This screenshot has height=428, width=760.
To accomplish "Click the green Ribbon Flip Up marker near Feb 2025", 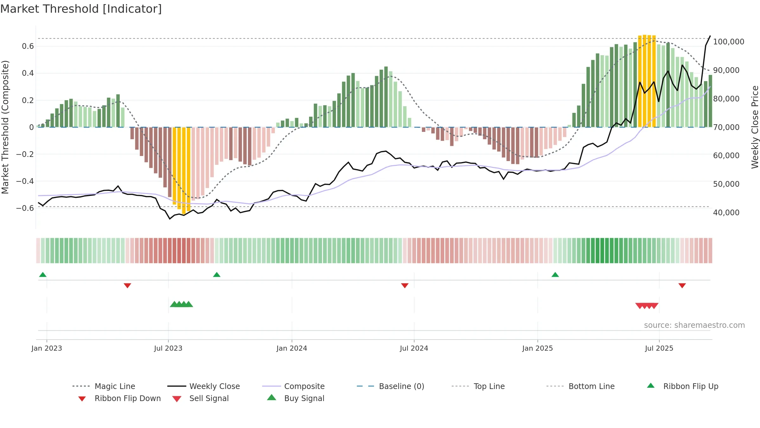I will [555, 275].
